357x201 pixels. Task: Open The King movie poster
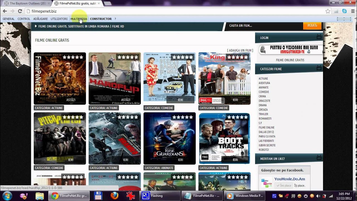225,78
